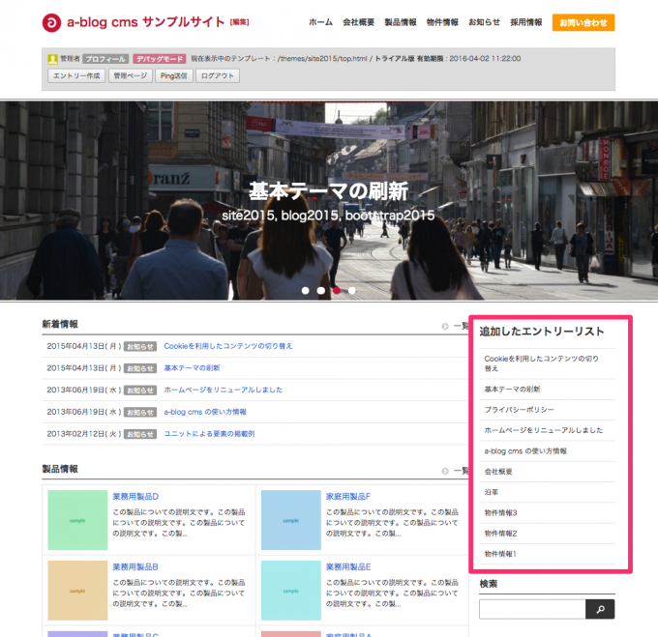Click the エントリー作成 button
Screen dimensions: 658x637
76,75
